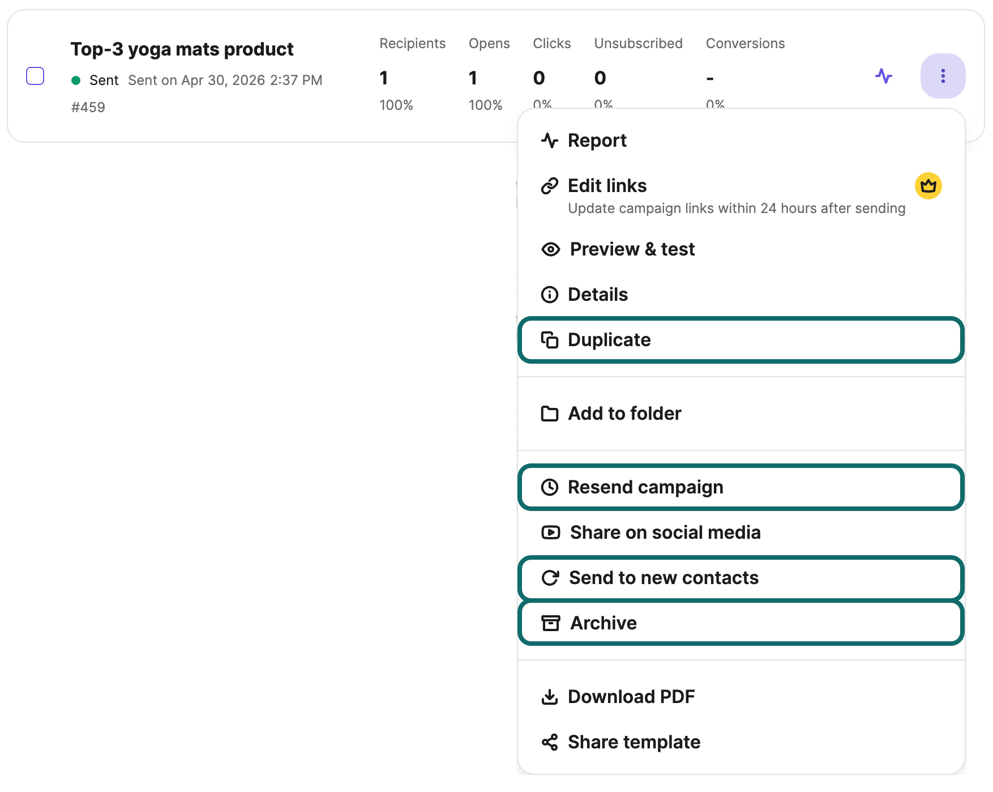Open the campaign report pulse icon
Screen dimensions: 993x792
click(x=884, y=76)
